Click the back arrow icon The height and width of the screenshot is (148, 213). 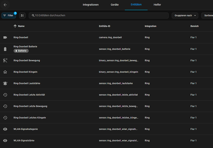5,5
